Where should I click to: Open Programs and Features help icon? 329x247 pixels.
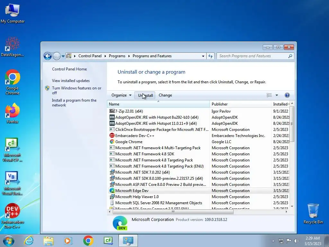click(287, 95)
